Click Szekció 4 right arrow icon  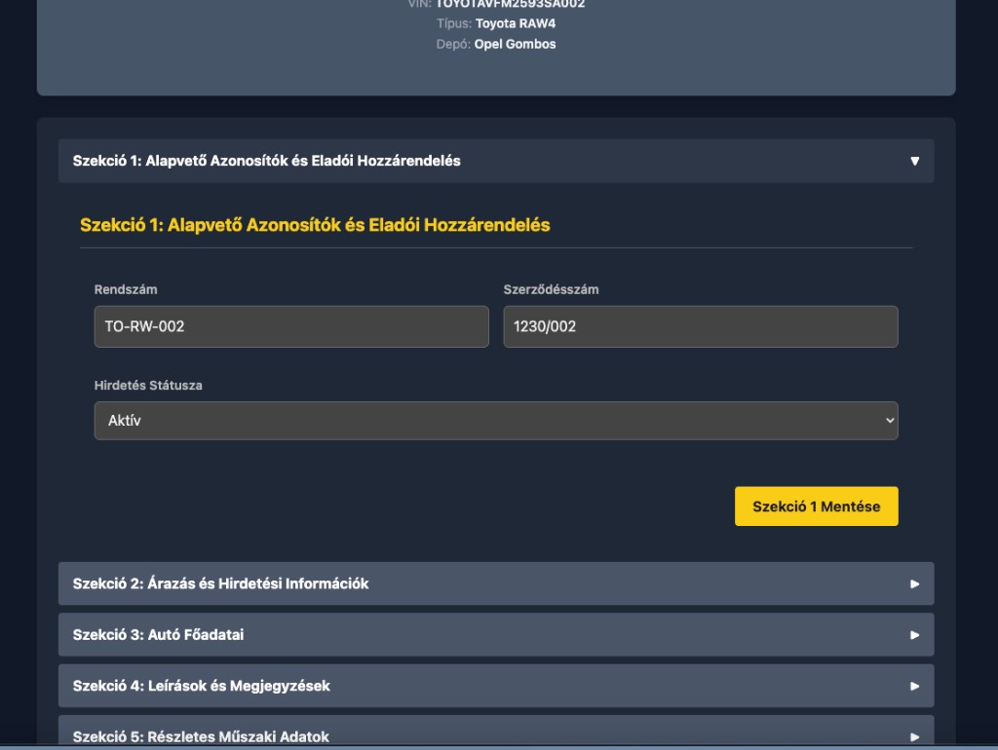click(x=914, y=686)
